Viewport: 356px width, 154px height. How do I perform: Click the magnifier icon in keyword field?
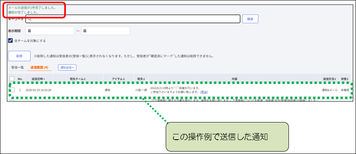tap(30, 19)
